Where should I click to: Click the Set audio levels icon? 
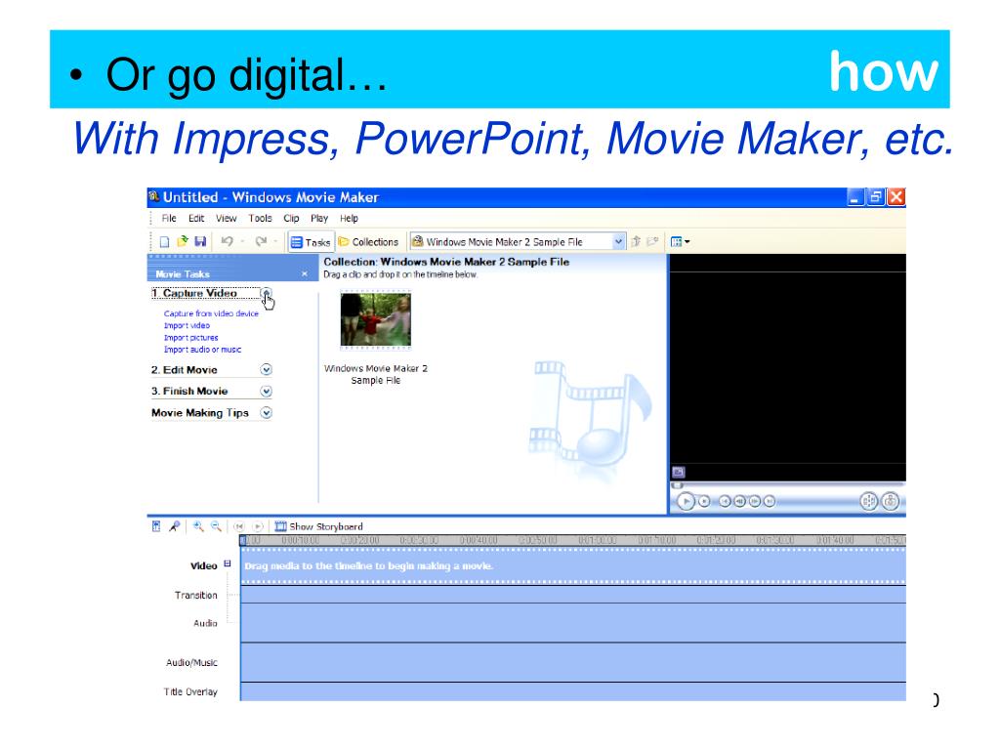tap(156, 526)
